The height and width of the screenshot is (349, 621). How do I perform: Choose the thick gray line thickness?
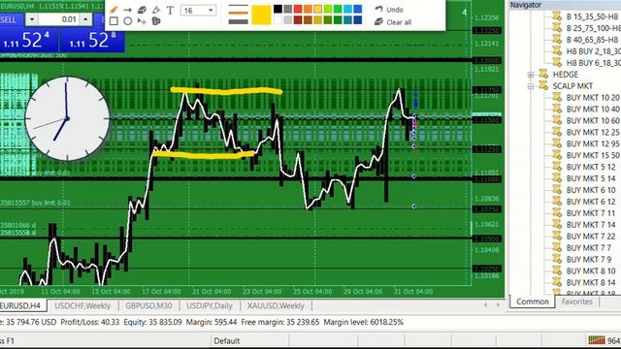pyautogui.click(x=239, y=21)
